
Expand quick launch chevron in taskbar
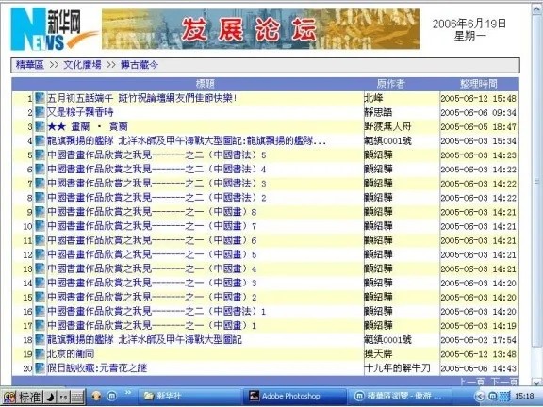tap(127, 393)
